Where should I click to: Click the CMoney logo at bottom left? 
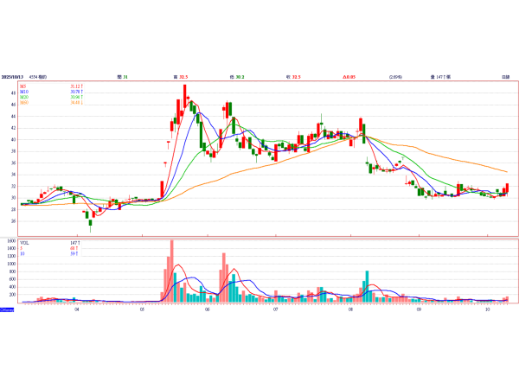point(7,310)
